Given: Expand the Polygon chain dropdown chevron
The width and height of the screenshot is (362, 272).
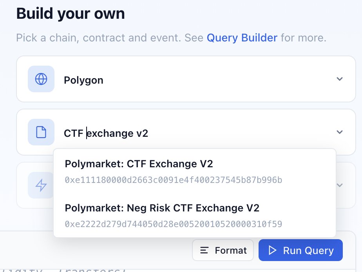Looking at the screenshot, I should coord(339,79).
